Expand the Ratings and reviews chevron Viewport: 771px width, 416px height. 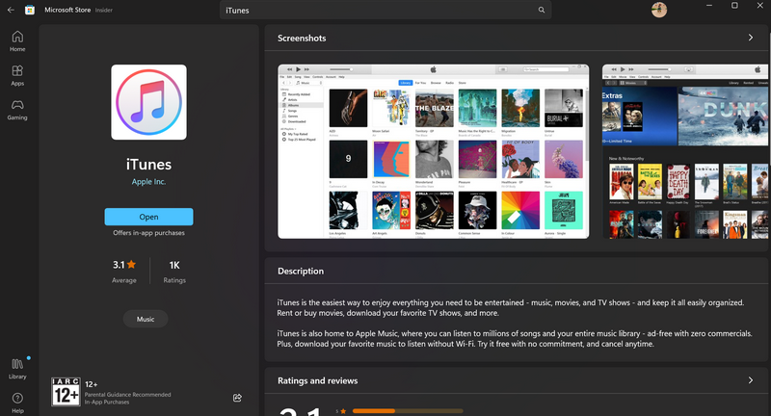point(751,380)
